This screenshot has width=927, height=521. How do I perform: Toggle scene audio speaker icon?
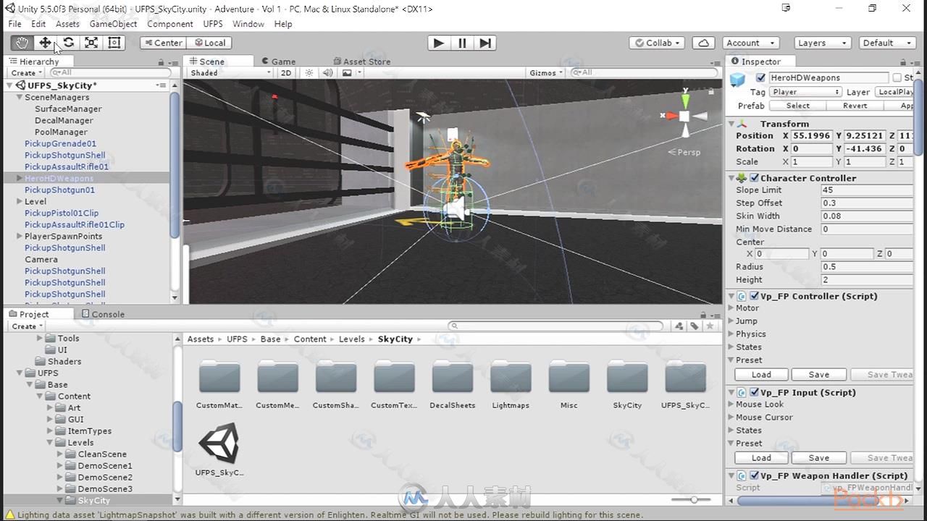click(328, 72)
